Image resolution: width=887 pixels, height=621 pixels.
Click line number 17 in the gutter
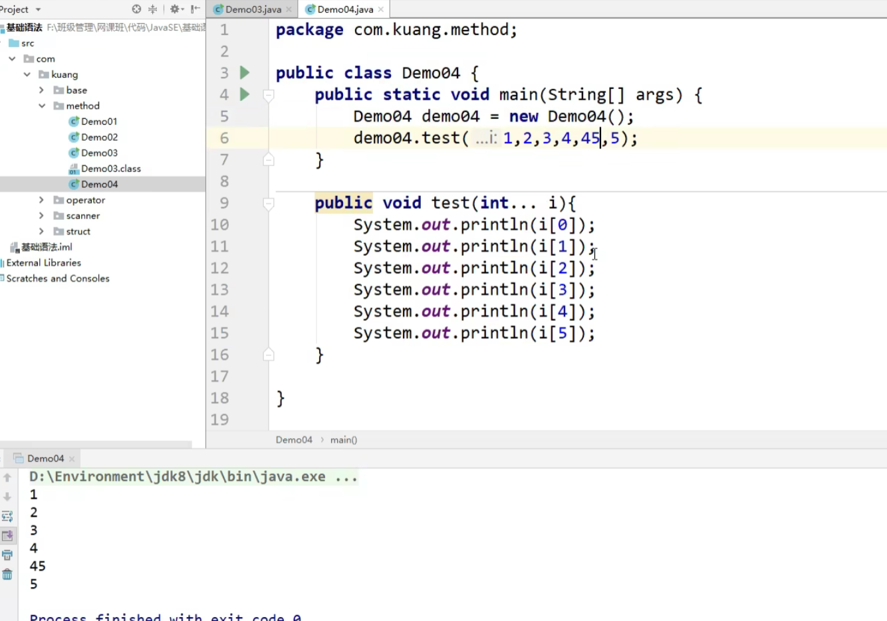coord(219,377)
